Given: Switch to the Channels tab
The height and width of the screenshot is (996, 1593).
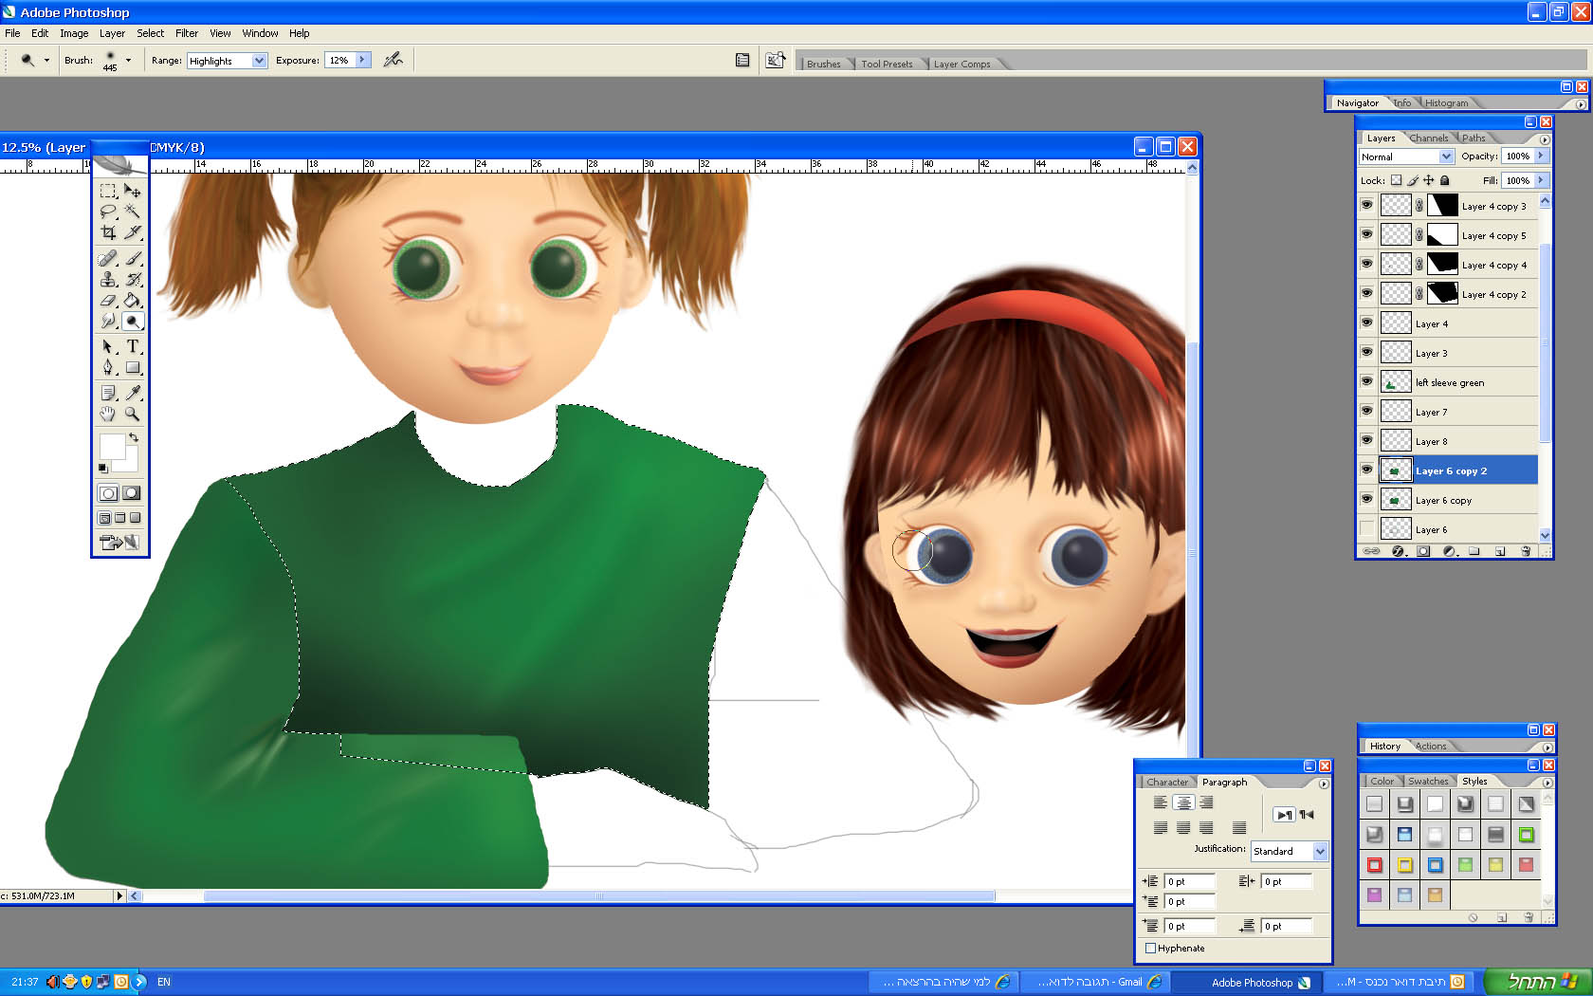Looking at the screenshot, I should click(x=1428, y=138).
